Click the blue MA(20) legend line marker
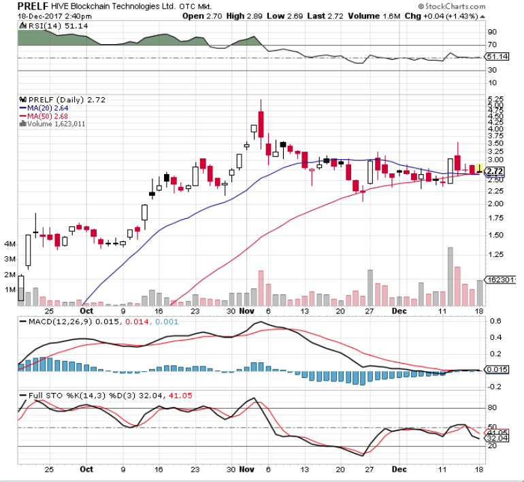 tap(22, 107)
